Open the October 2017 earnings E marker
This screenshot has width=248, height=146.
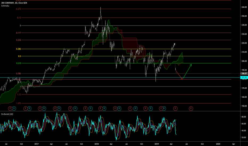click(85, 108)
